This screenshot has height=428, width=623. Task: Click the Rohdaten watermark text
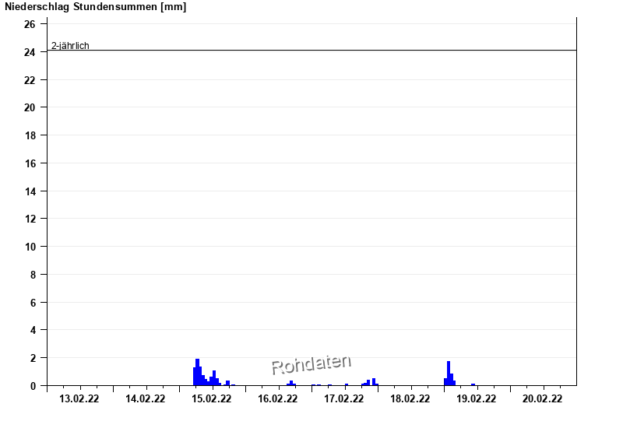[x=311, y=363]
